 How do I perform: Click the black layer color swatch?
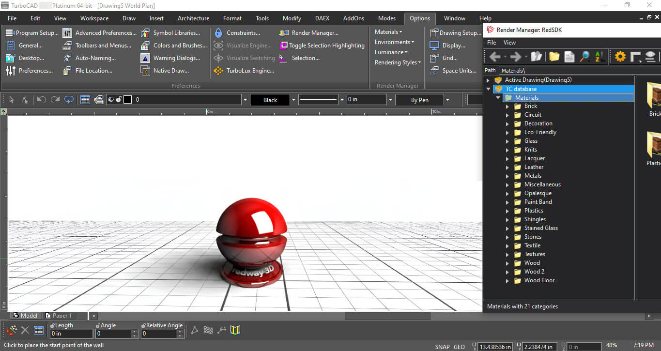coord(128,100)
